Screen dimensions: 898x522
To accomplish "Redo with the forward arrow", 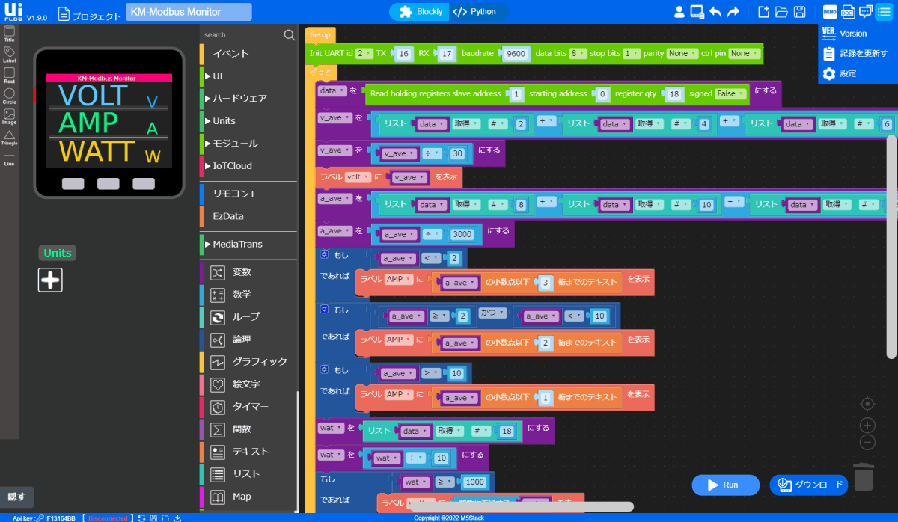I will (x=732, y=10).
